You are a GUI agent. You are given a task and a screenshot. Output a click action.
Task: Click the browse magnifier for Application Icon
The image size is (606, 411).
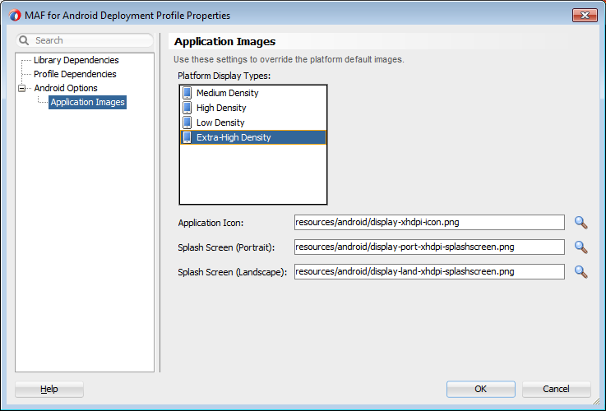(x=581, y=223)
